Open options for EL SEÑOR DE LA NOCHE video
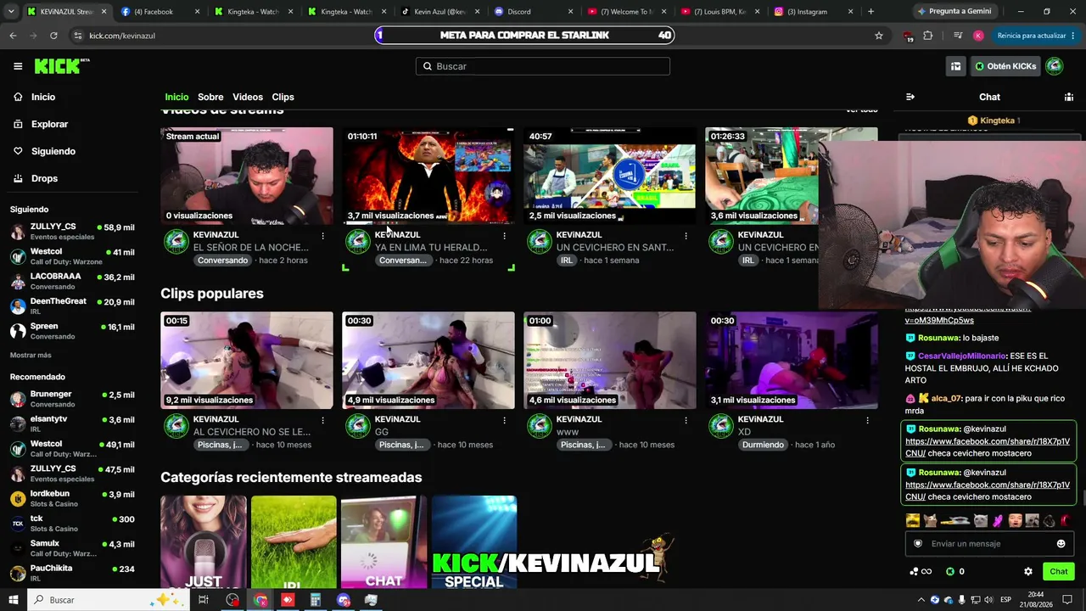Screen dimensions: 1086x611 [323, 236]
